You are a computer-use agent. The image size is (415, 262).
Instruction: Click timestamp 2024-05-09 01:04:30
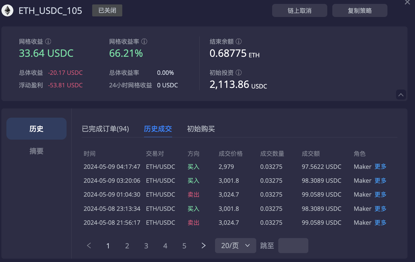[x=112, y=194]
